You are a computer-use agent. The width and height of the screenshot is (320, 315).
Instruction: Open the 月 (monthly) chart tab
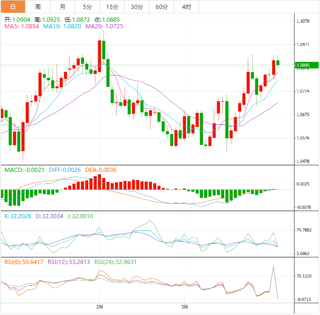point(63,7)
